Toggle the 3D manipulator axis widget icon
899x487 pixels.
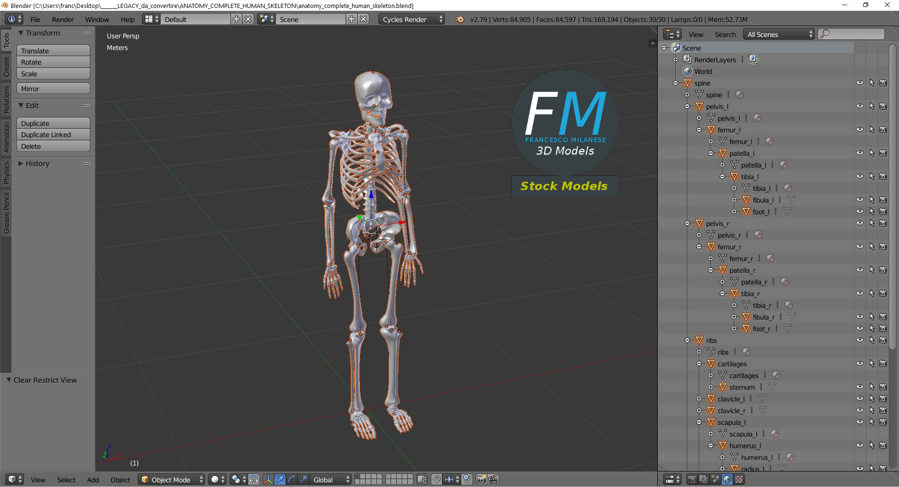(268, 480)
